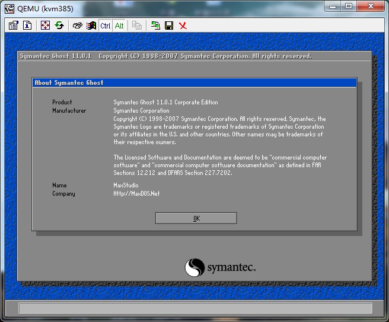Open the connection options icon
Screen dimensions: 389x322
[14, 25]
